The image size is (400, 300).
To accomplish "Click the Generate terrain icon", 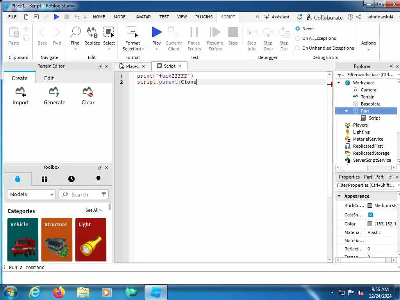I will click(x=54, y=91).
